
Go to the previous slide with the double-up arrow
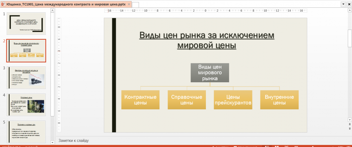[349, 124]
